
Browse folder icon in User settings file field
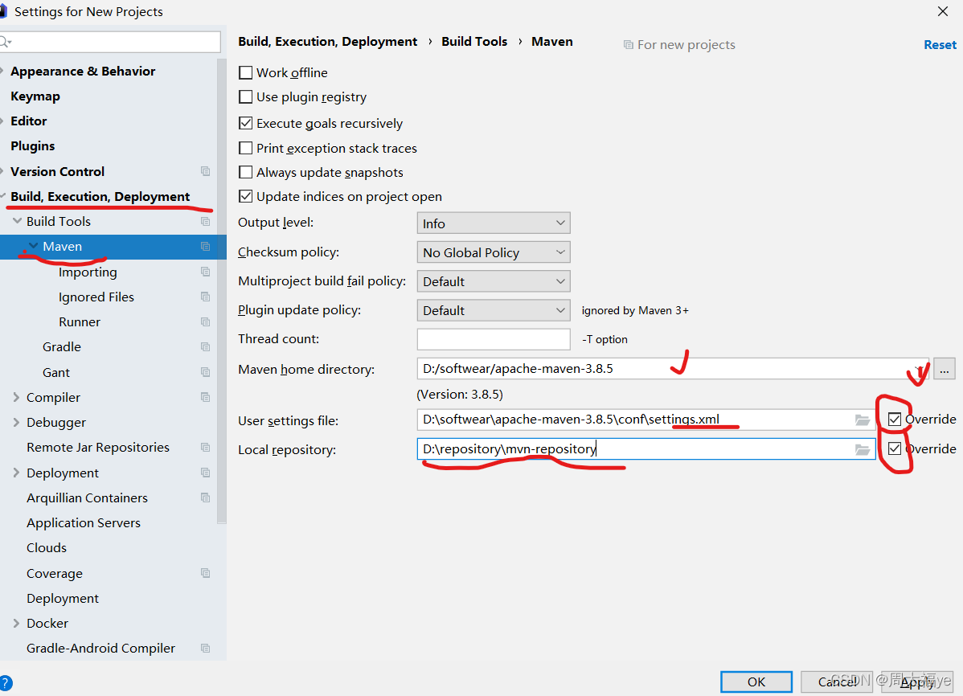coord(863,420)
